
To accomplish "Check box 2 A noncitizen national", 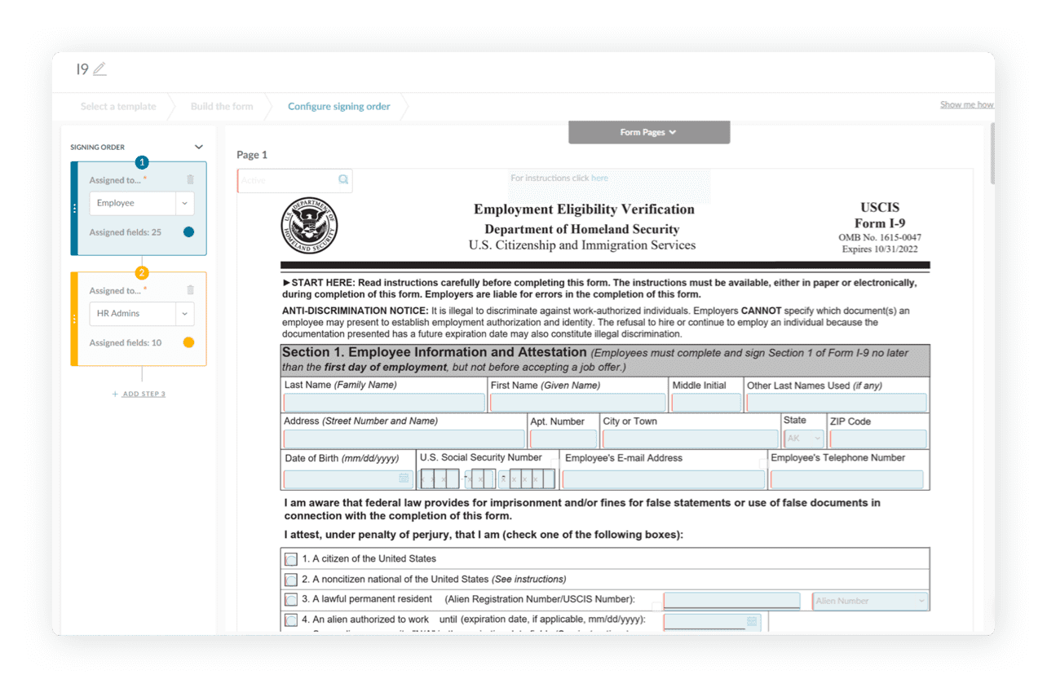I will [x=291, y=580].
